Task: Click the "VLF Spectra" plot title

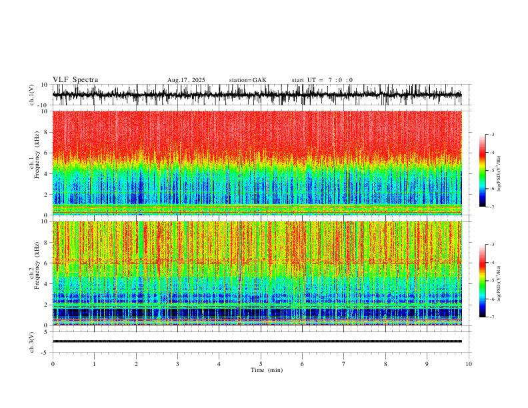Action: (75, 80)
